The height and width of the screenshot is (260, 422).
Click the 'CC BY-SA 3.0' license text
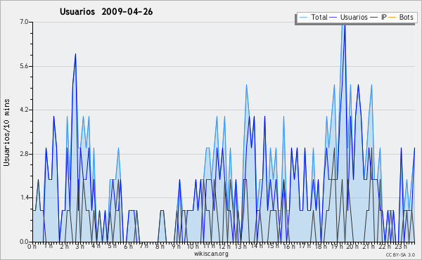[x=400, y=254]
